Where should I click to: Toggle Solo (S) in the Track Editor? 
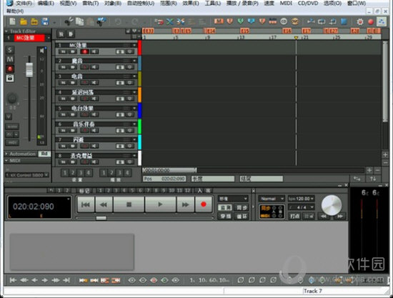(10, 50)
